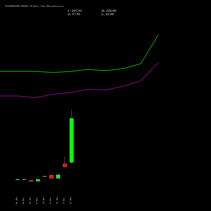Click the close value C: 207.95
Screen dimensions: 211x211
pyautogui.click(x=75, y=11)
